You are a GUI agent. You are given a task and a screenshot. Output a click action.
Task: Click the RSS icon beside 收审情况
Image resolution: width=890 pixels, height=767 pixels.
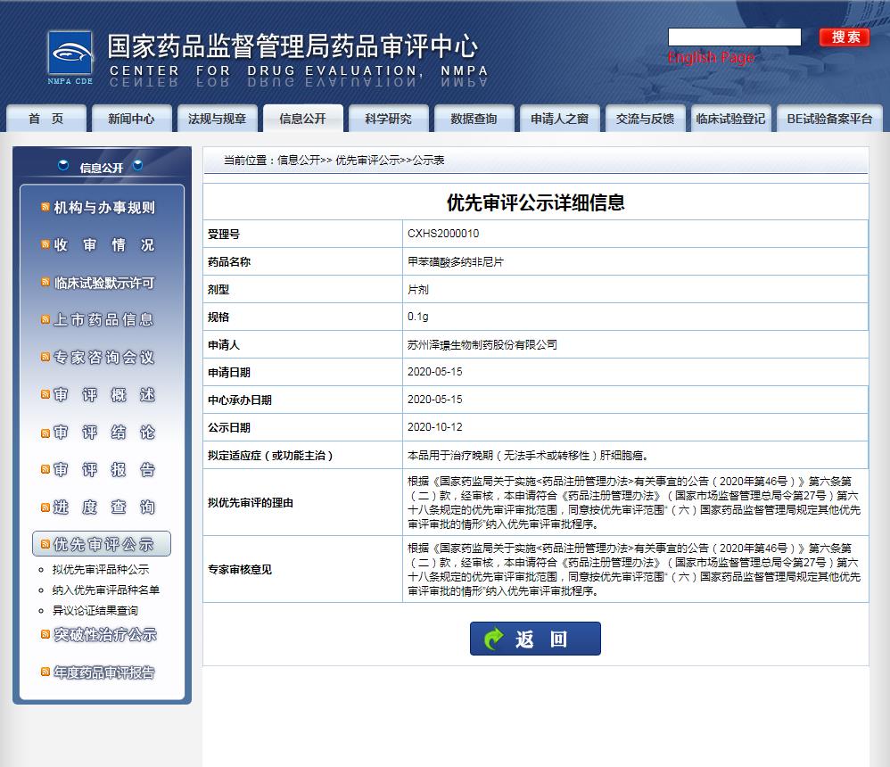coord(45,244)
